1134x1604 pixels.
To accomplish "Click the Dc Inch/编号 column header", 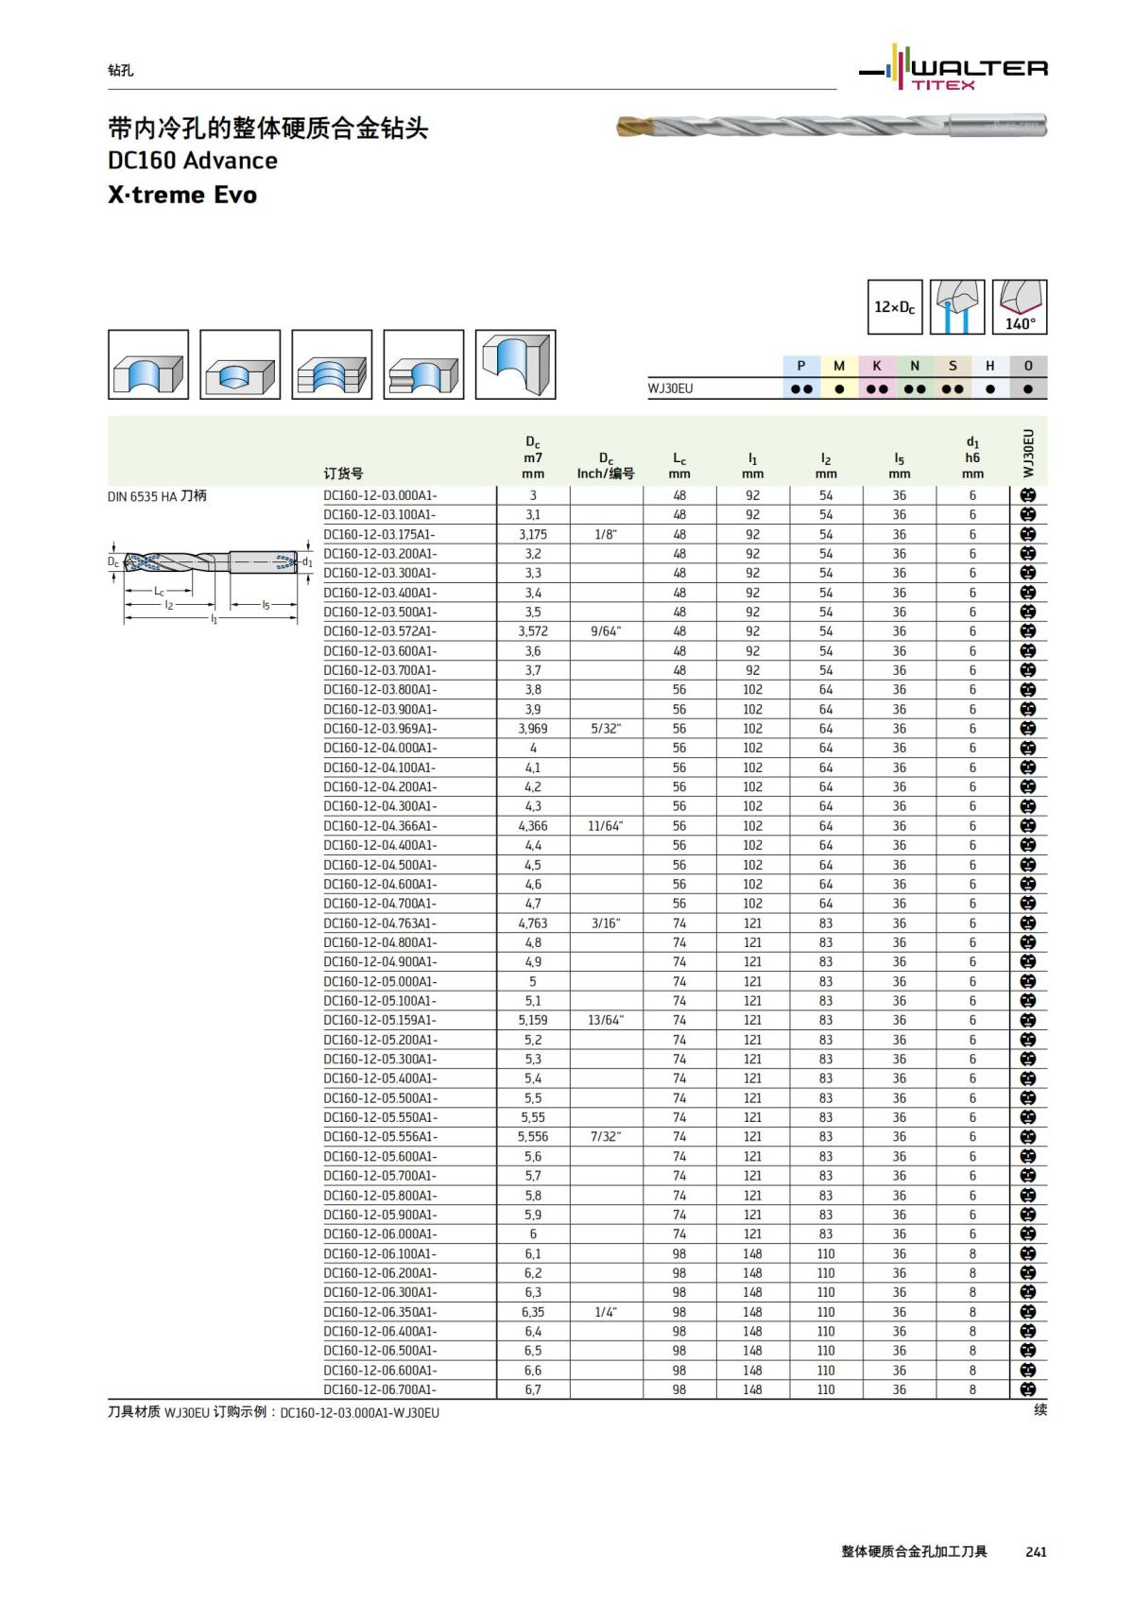I will [x=606, y=466].
